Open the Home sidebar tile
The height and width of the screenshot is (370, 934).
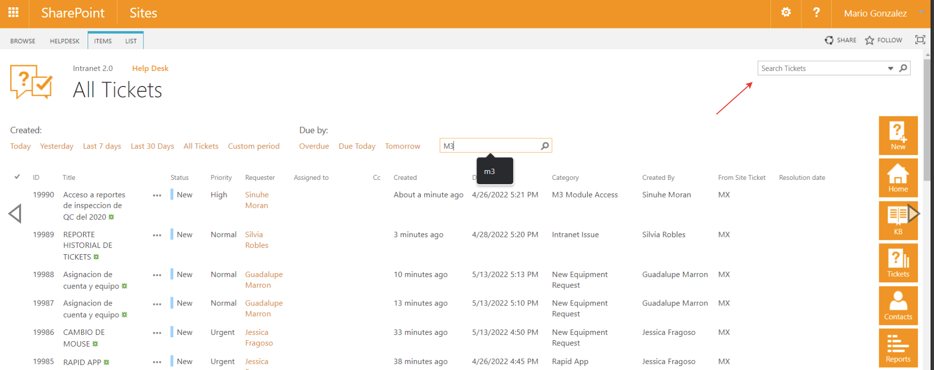pos(898,178)
